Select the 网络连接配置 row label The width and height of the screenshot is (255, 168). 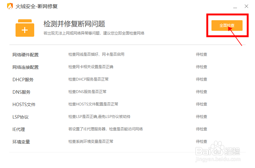[25, 67]
